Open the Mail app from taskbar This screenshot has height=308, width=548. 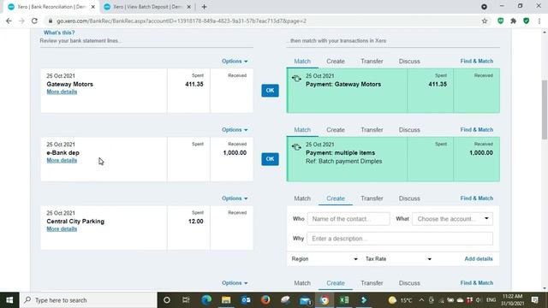[x=305, y=300]
